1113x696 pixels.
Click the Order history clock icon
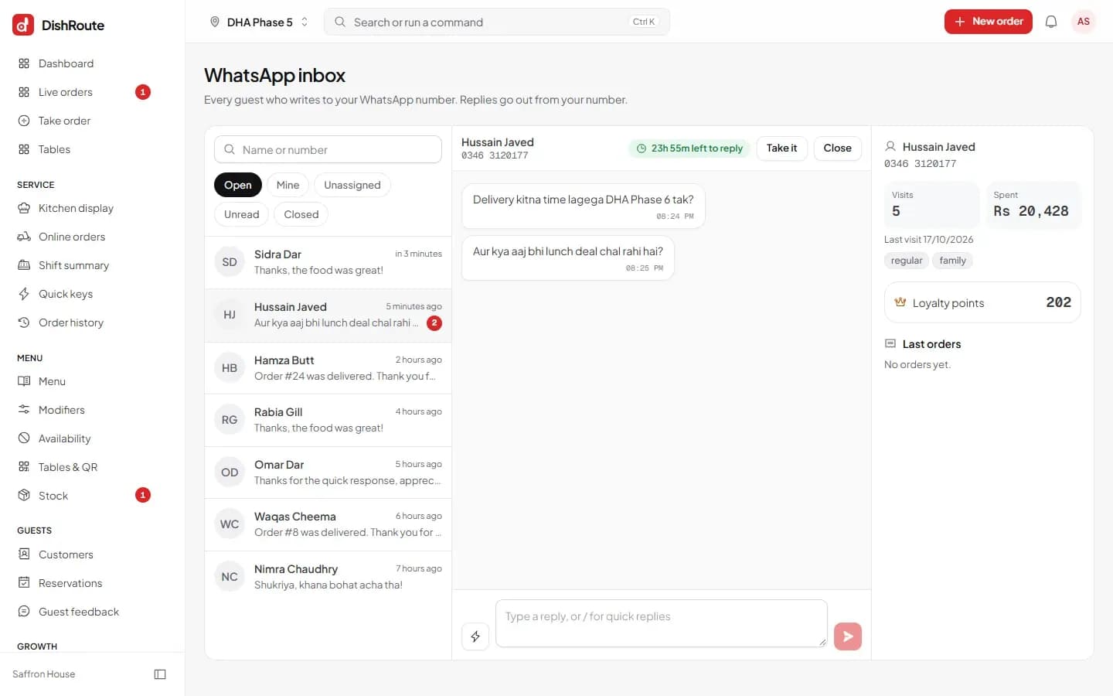[x=24, y=322]
